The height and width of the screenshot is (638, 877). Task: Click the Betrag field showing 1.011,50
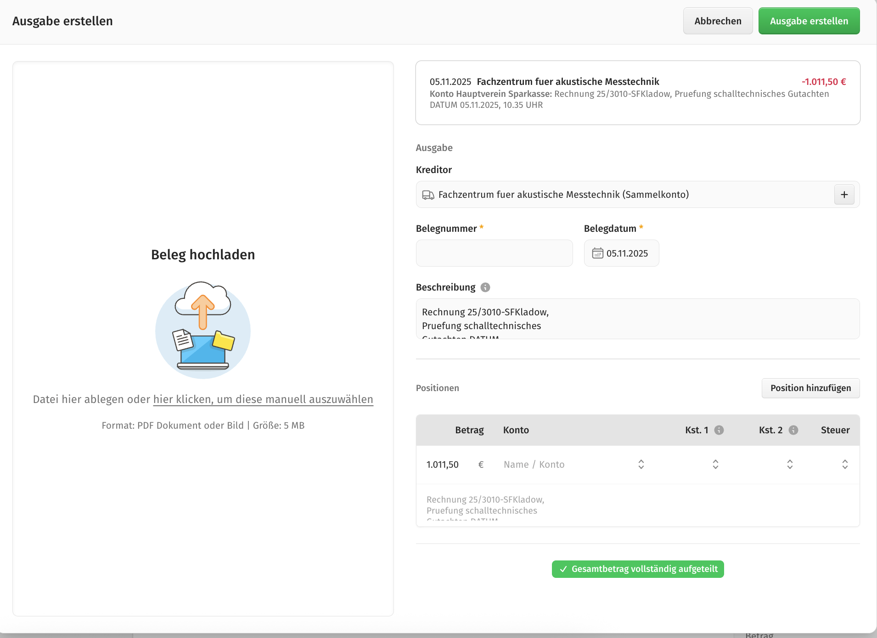tap(443, 465)
